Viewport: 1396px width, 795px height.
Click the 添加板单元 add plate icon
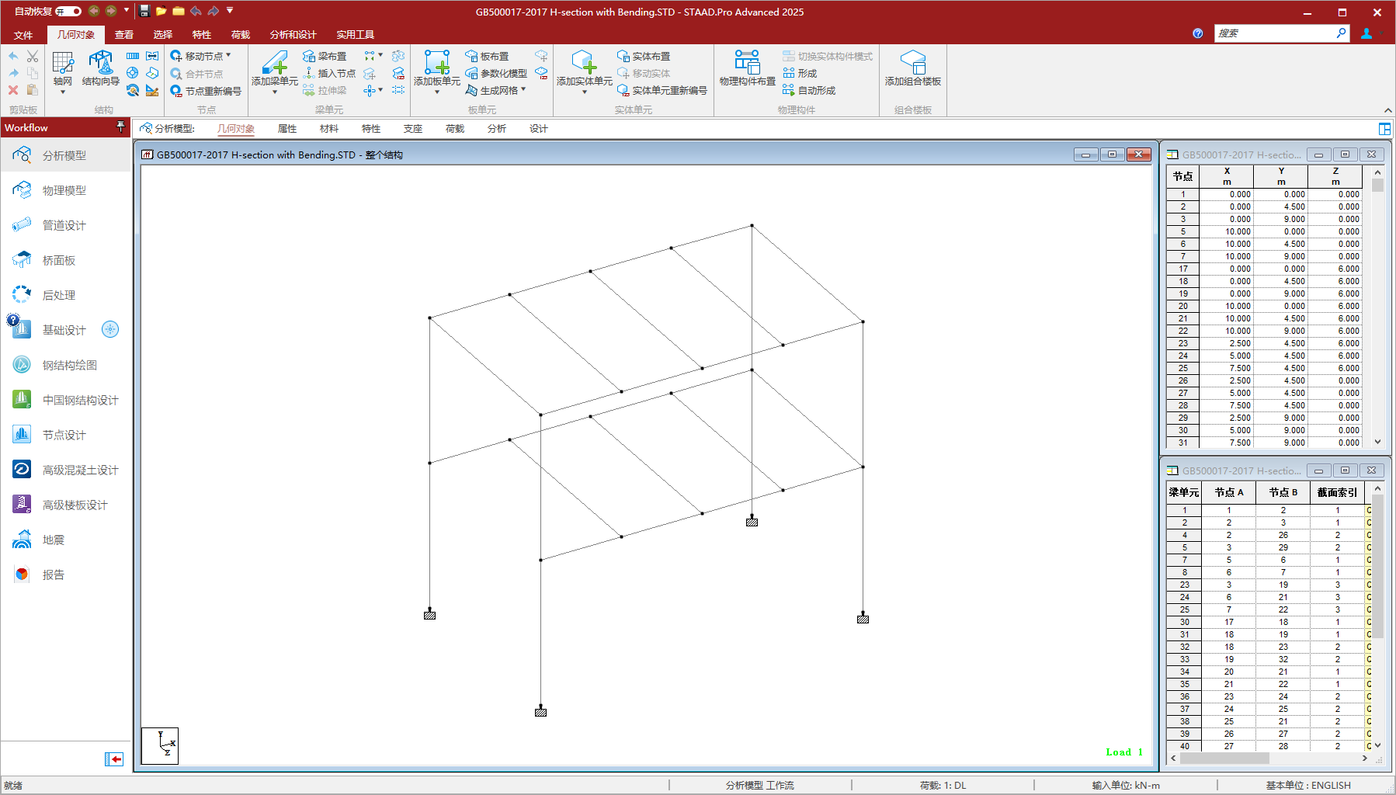[x=437, y=62]
